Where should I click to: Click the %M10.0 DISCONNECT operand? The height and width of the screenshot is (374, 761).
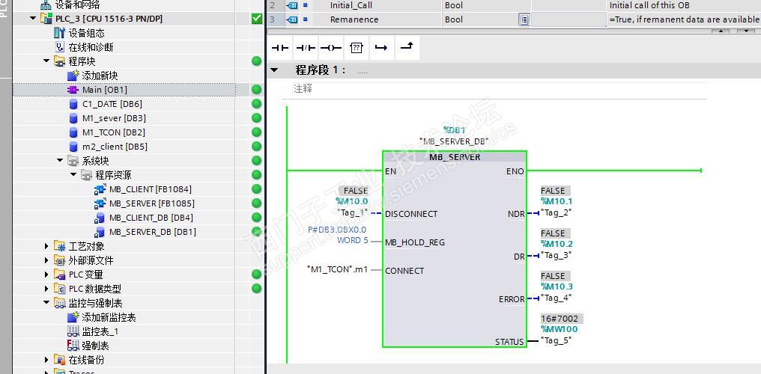click(x=352, y=201)
